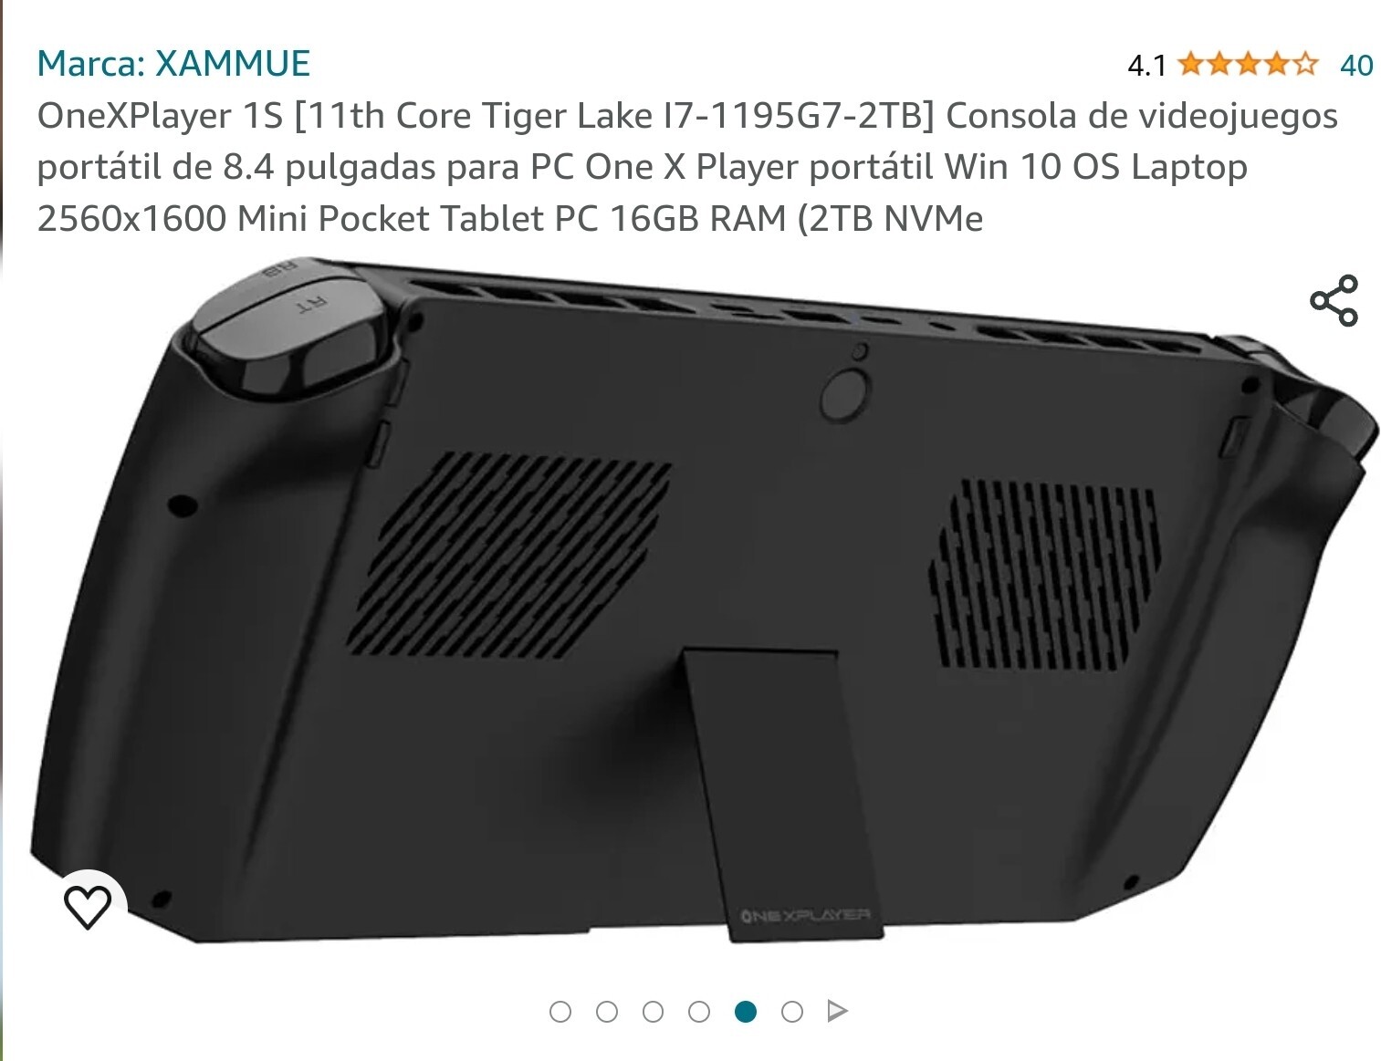The height and width of the screenshot is (1061, 1381).
Task: Open the star rating breakdown
Action: coord(1248,64)
